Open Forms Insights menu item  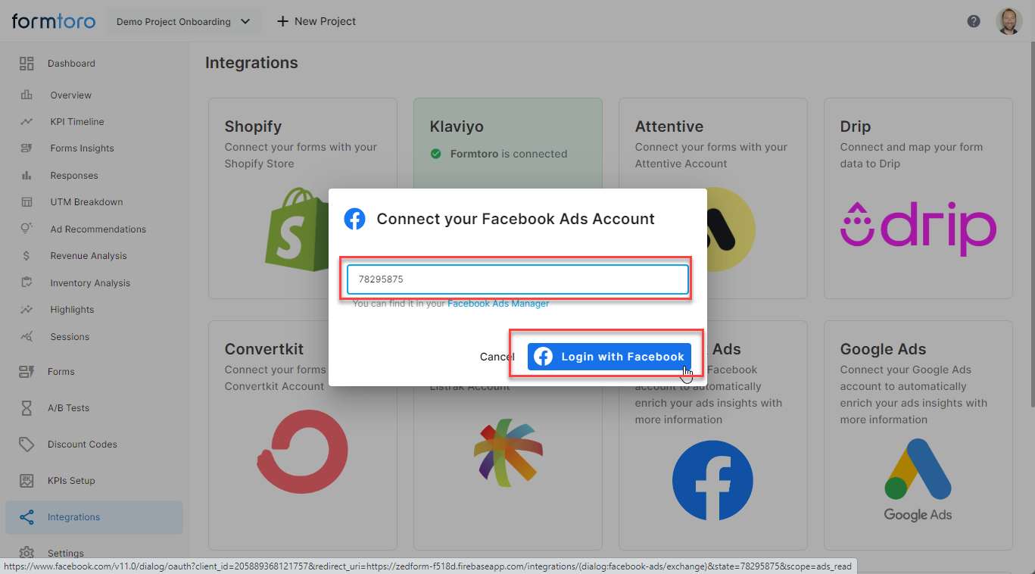click(82, 148)
